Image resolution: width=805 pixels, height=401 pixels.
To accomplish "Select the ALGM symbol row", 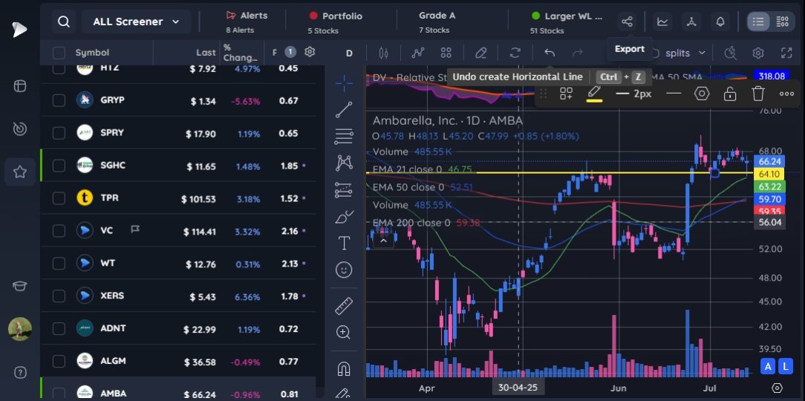I will 178,361.
